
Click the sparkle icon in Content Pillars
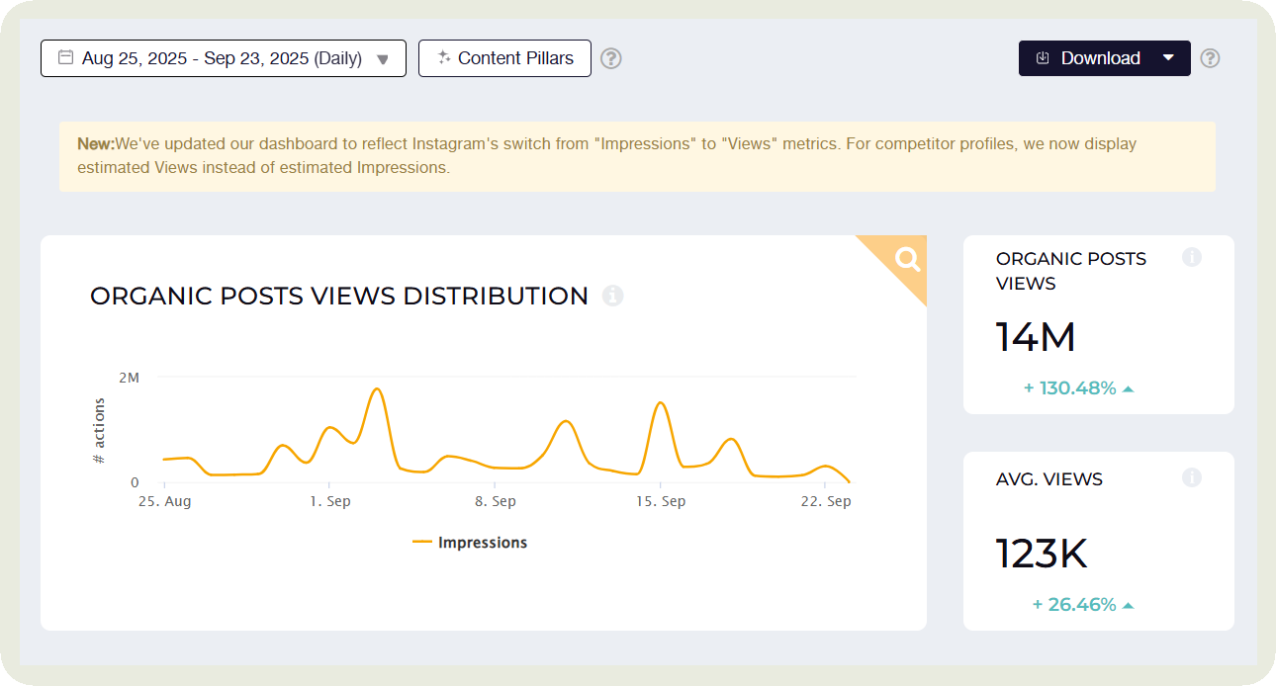(x=443, y=57)
